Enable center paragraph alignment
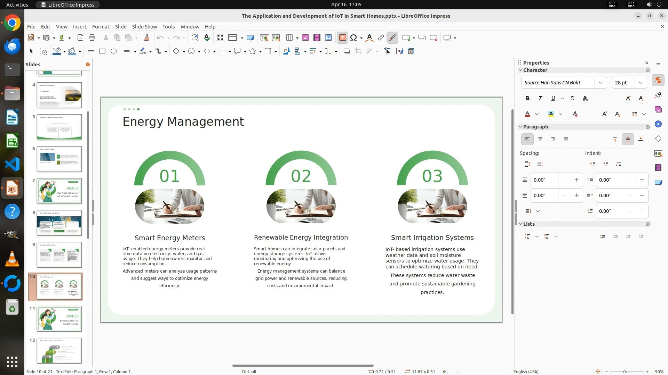 click(540, 140)
